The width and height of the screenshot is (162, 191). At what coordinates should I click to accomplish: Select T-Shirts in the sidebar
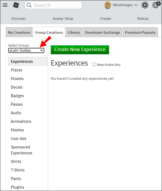[x=18, y=170]
